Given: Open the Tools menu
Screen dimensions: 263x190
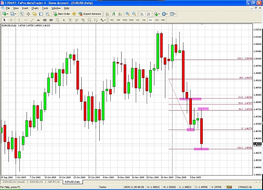Looking at the screenshot, I should pos(45,8).
